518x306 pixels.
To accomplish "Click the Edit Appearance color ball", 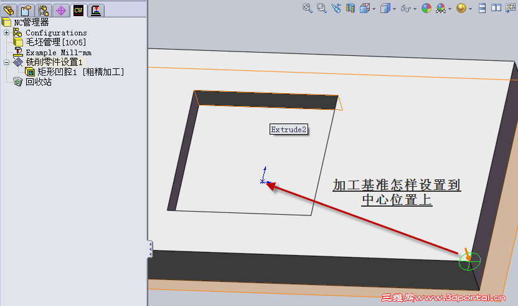I will pyautogui.click(x=426, y=8).
